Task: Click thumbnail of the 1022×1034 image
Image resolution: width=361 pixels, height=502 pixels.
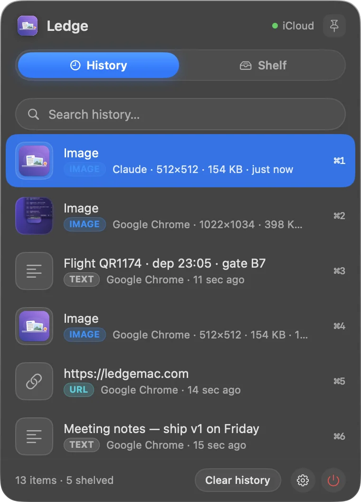Action: [x=34, y=216]
